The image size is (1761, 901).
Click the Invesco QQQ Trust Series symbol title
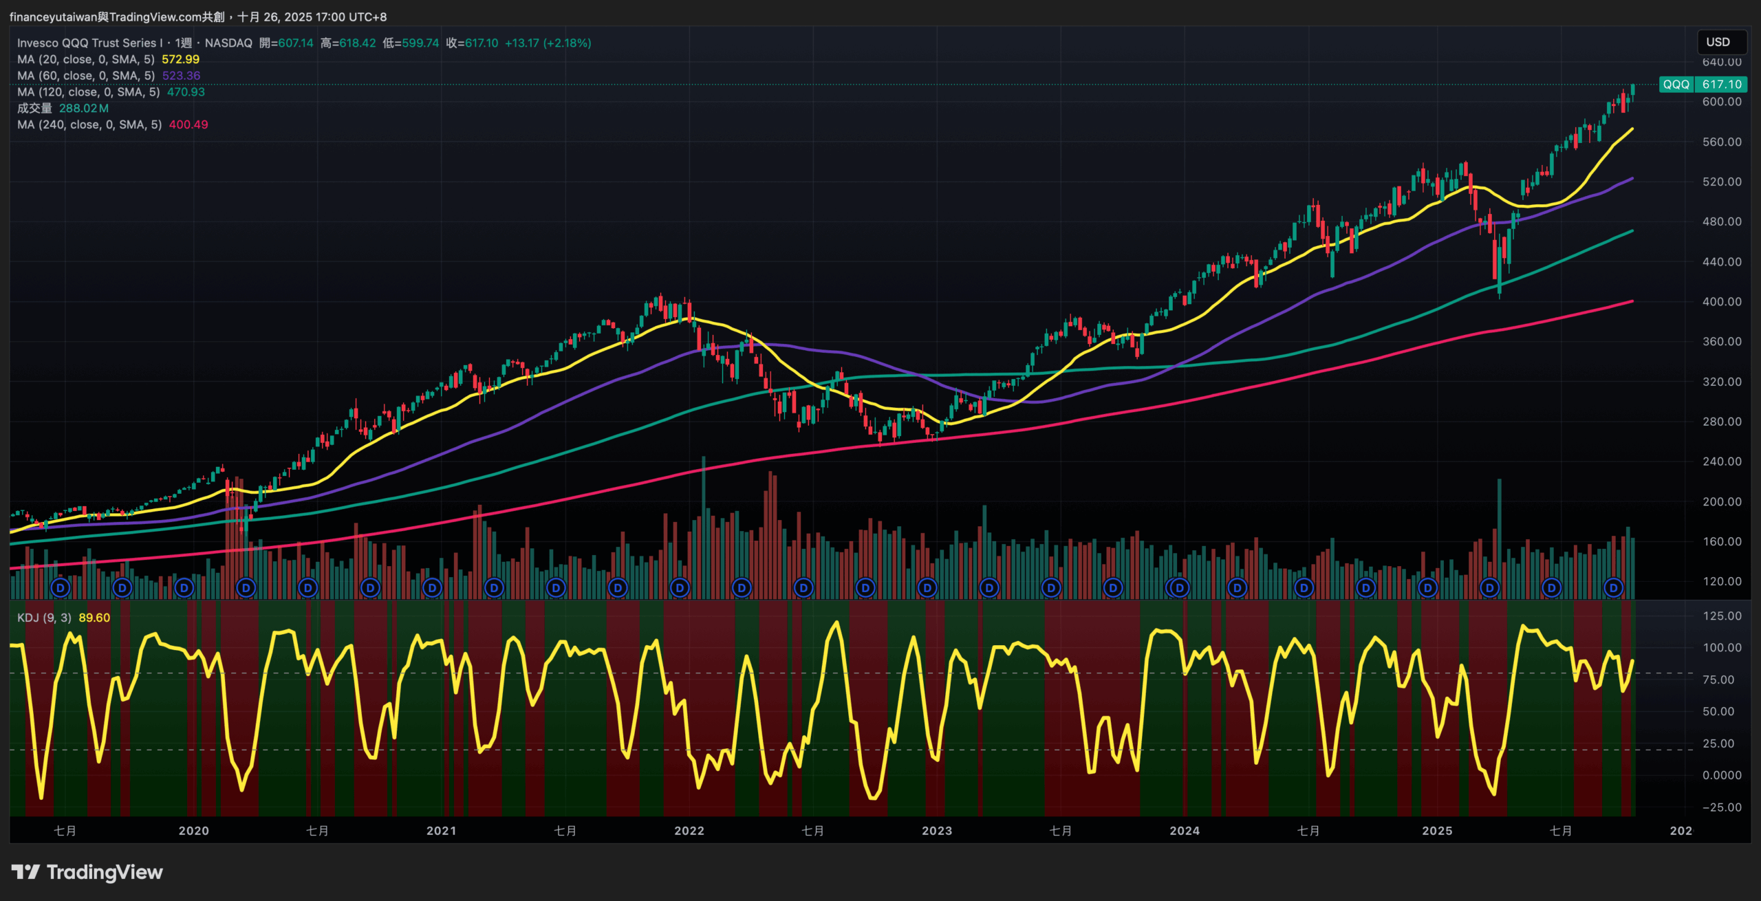[x=89, y=43]
